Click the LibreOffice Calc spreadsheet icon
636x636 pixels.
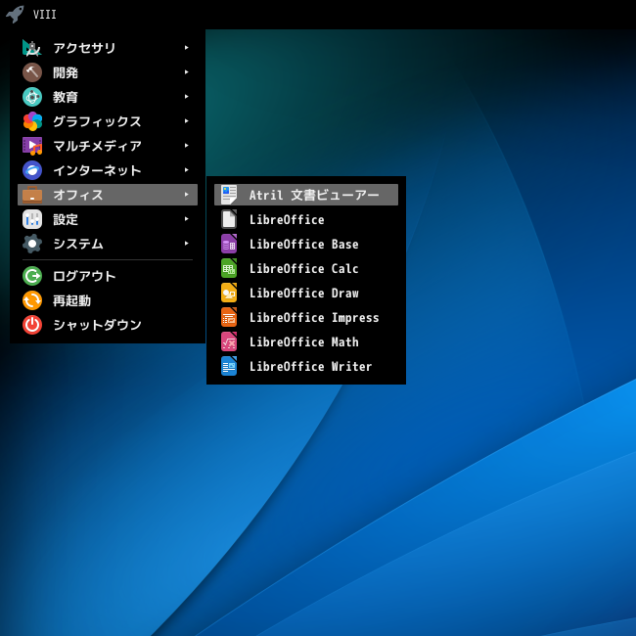coord(229,268)
